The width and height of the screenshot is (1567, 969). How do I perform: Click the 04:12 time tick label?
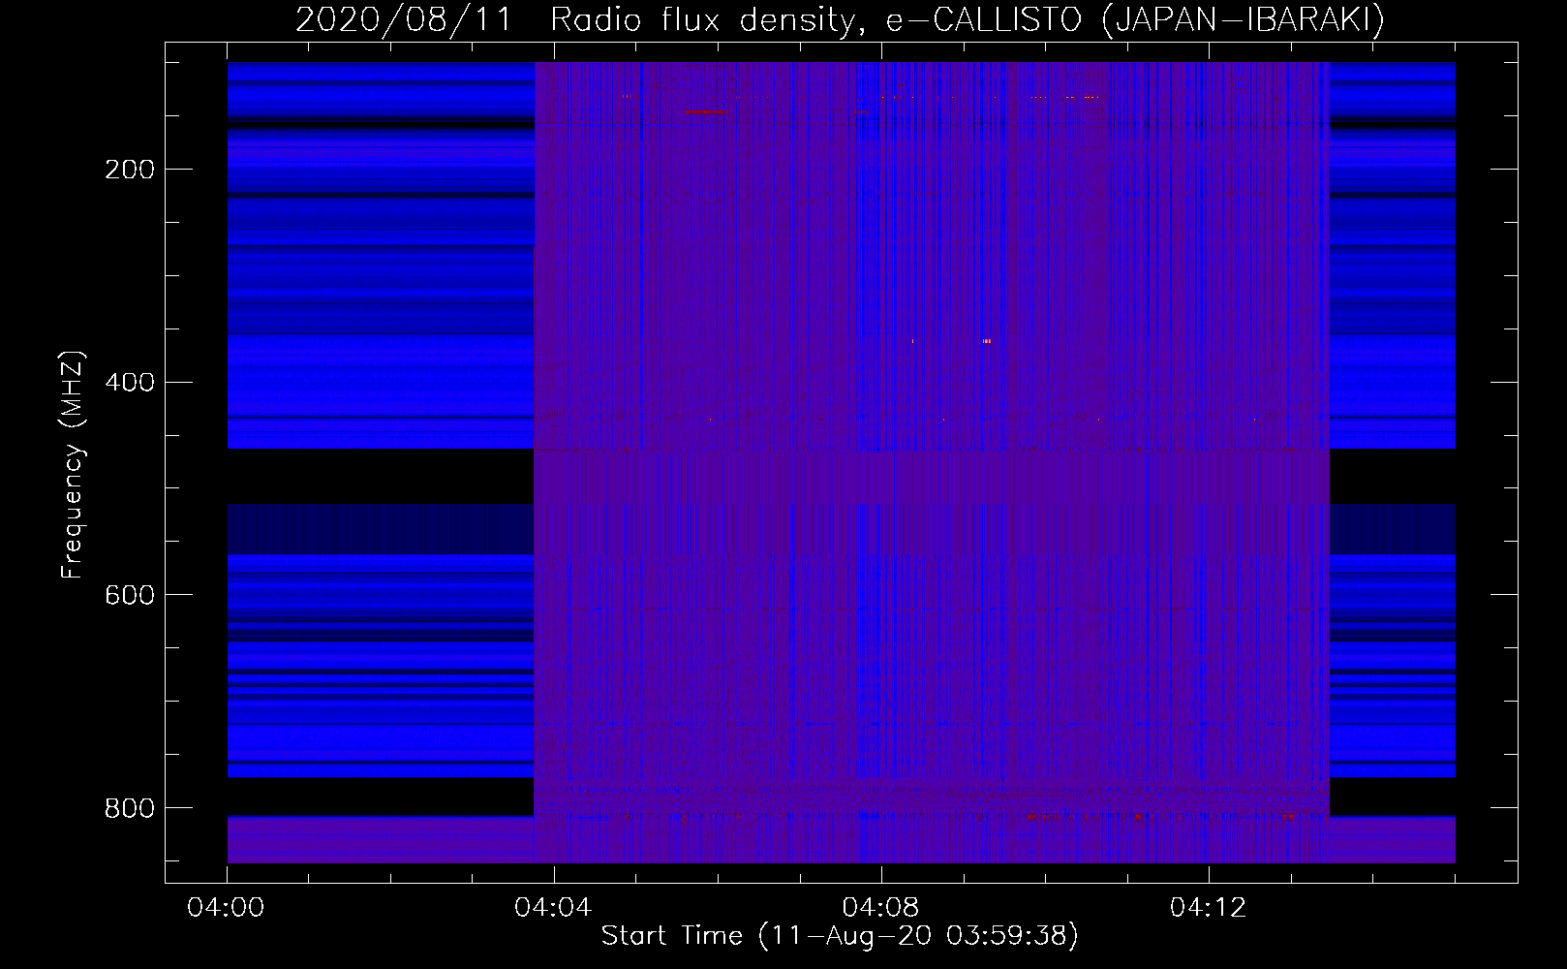tap(1208, 908)
